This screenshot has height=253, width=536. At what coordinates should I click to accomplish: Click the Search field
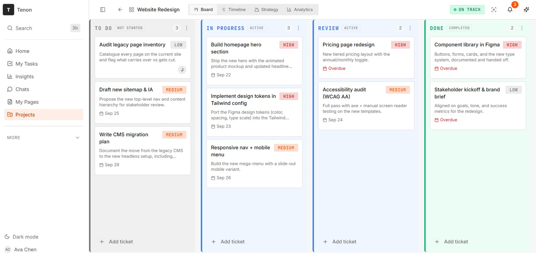[x=43, y=28]
